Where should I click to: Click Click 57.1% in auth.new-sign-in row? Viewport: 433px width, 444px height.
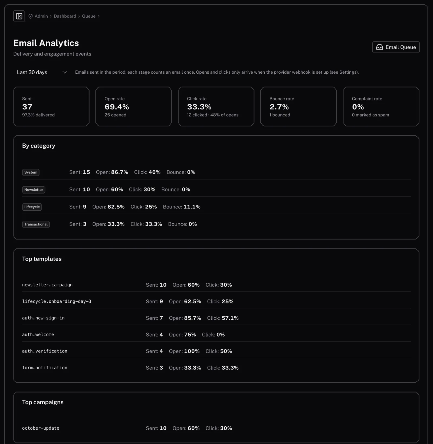(x=223, y=318)
